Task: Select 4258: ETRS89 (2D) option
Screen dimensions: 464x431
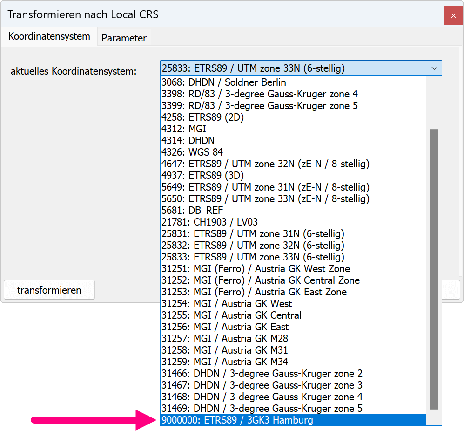Action: click(x=202, y=117)
